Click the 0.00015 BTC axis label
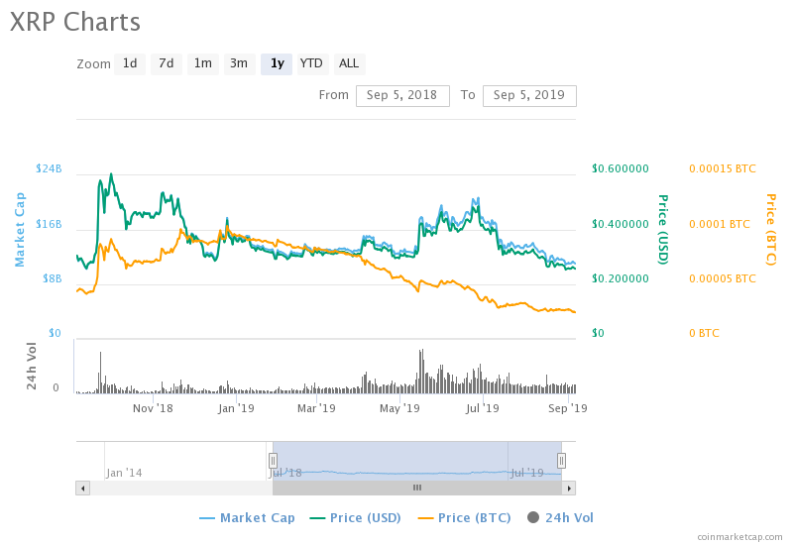This screenshot has width=793, height=545. pyautogui.click(x=723, y=168)
